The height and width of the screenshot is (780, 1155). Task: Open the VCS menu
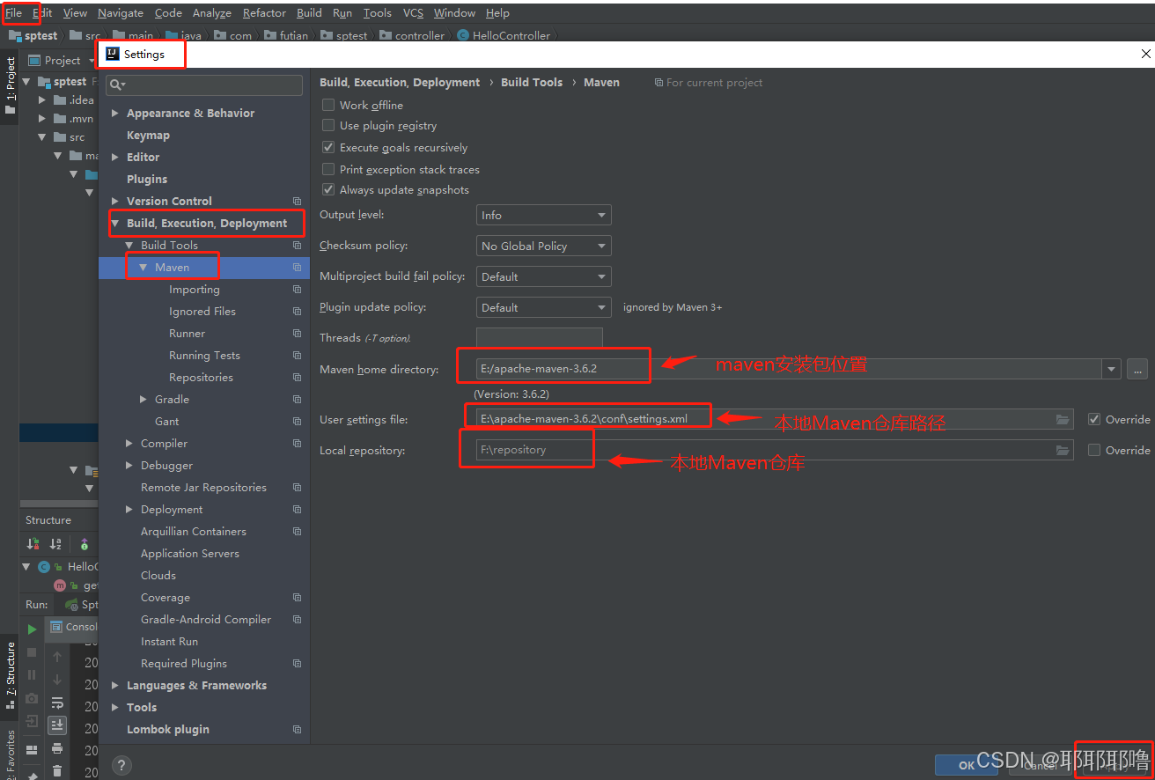pos(413,13)
